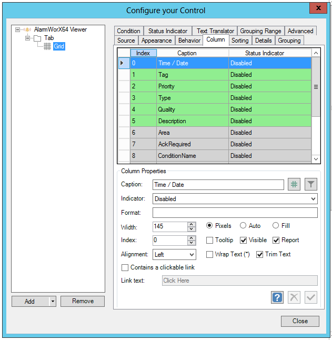Switch to the Advanced tab
The width and height of the screenshot is (332, 340).
pos(300,31)
